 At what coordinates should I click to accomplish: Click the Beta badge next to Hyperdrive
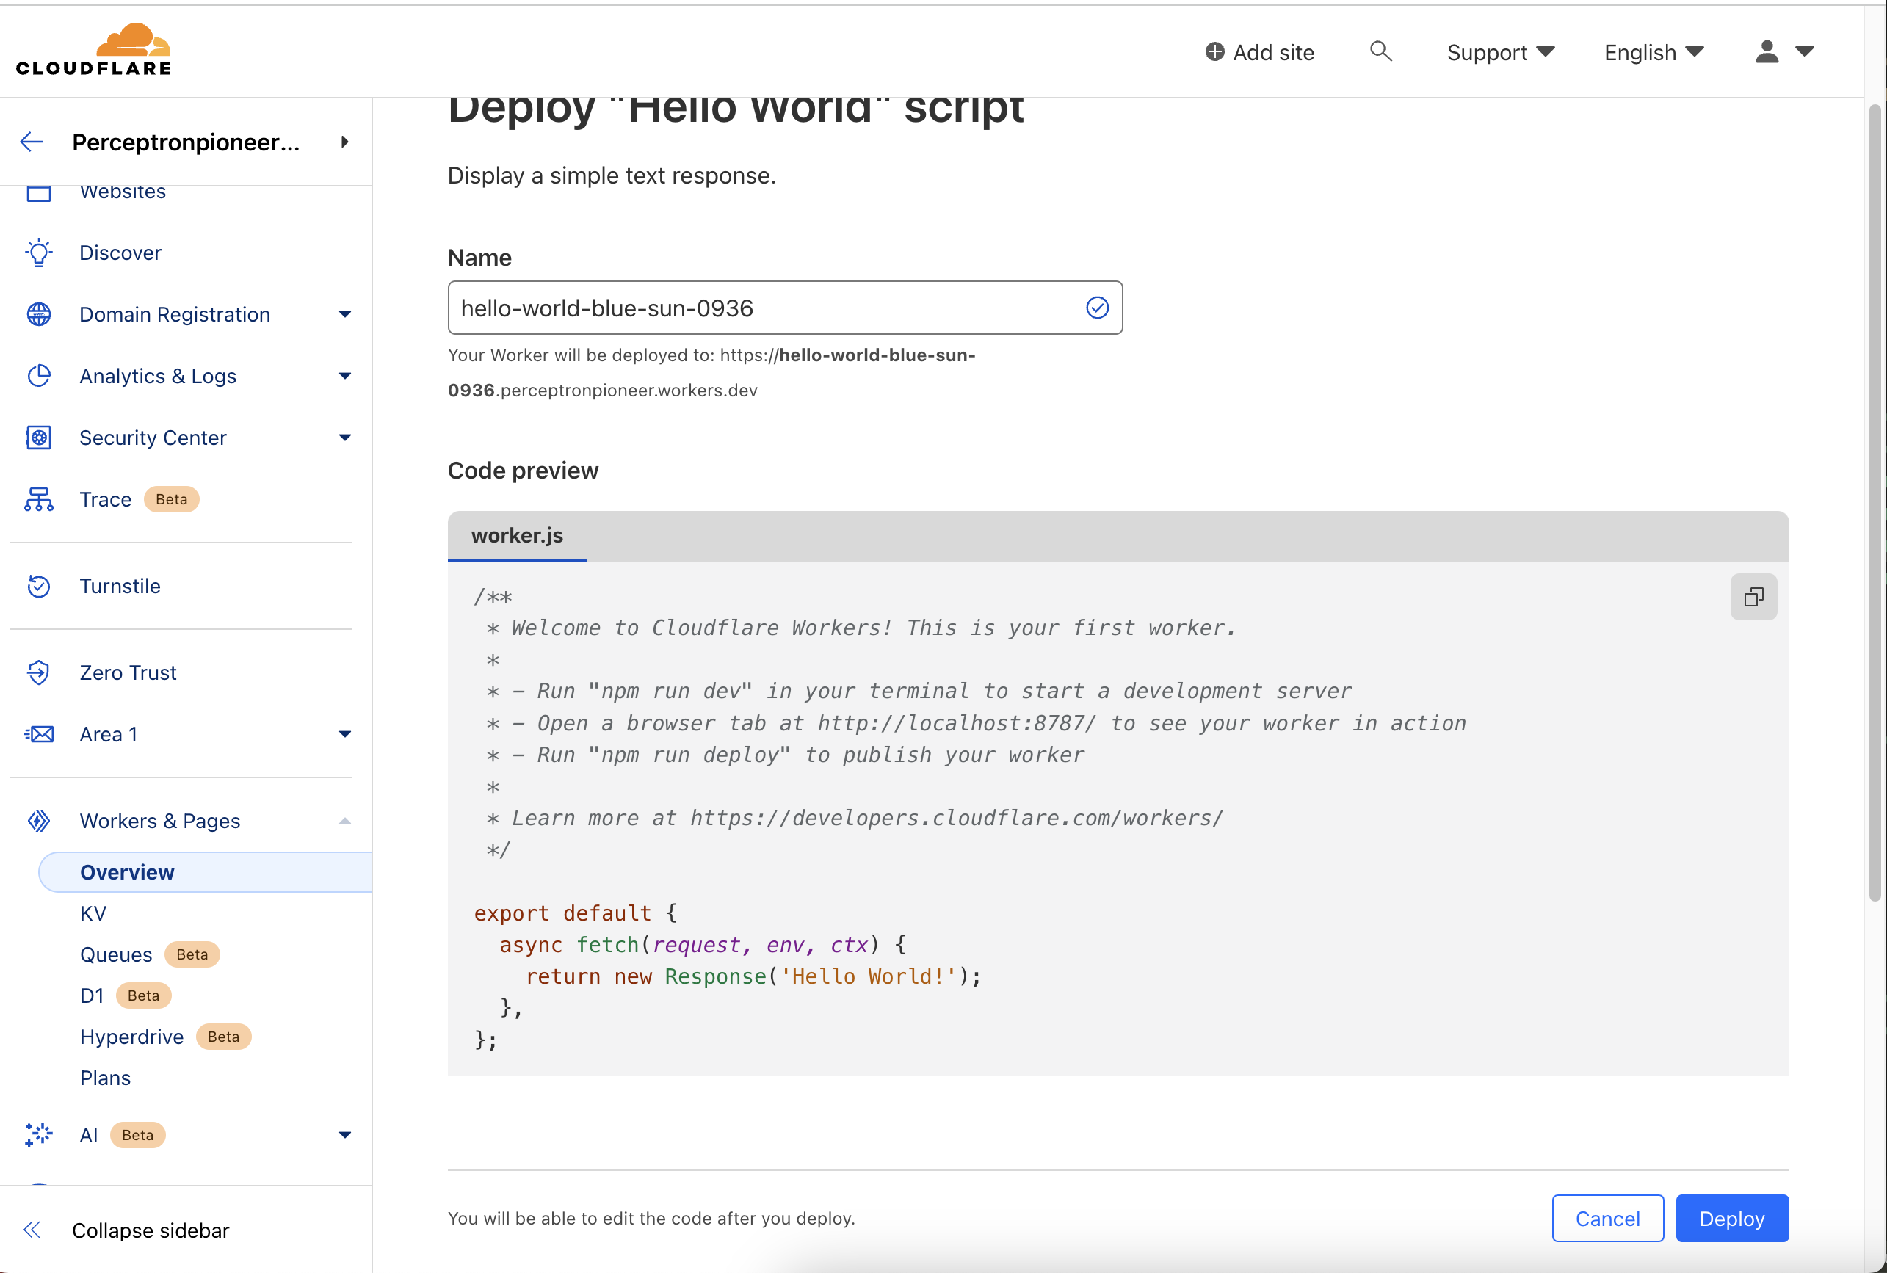coord(223,1037)
